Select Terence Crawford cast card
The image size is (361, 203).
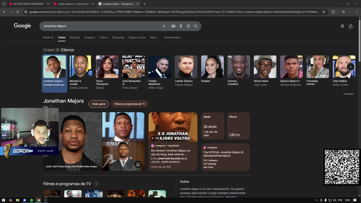(239, 71)
